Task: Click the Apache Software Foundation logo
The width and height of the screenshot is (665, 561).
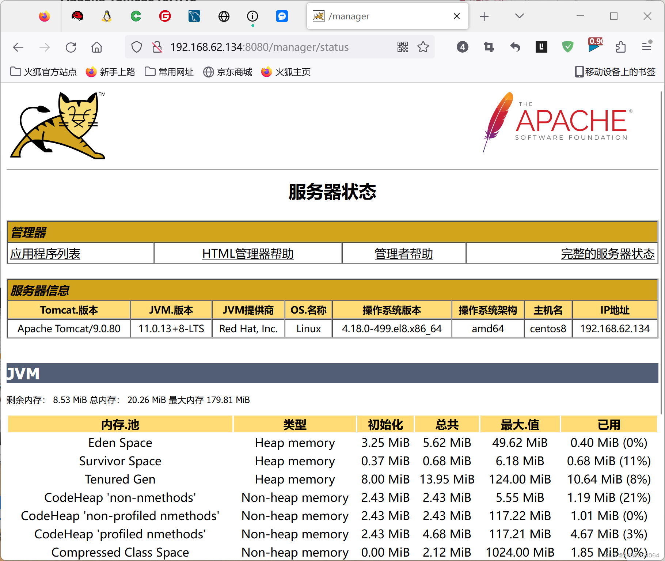Action: click(558, 122)
